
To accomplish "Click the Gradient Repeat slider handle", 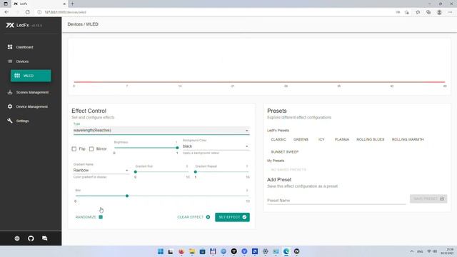I will 195,172.
